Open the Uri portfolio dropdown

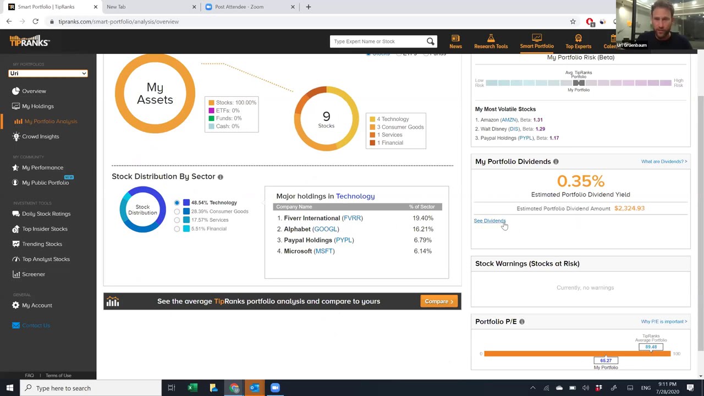point(48,73)
